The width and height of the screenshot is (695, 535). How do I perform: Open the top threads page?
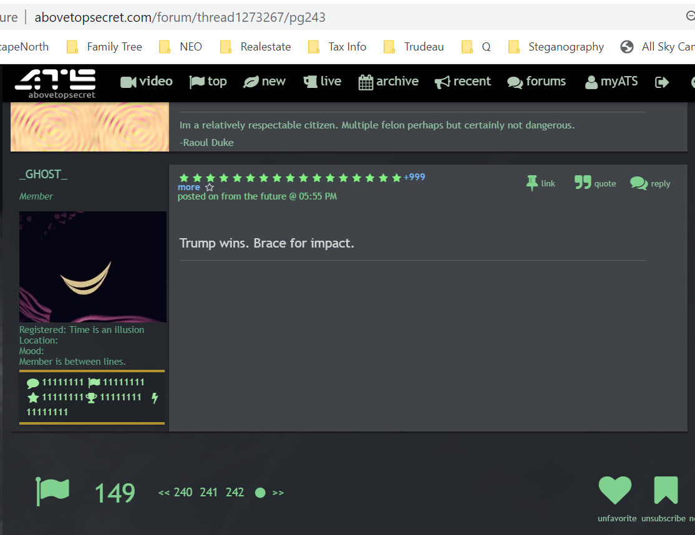click(208, 82)
